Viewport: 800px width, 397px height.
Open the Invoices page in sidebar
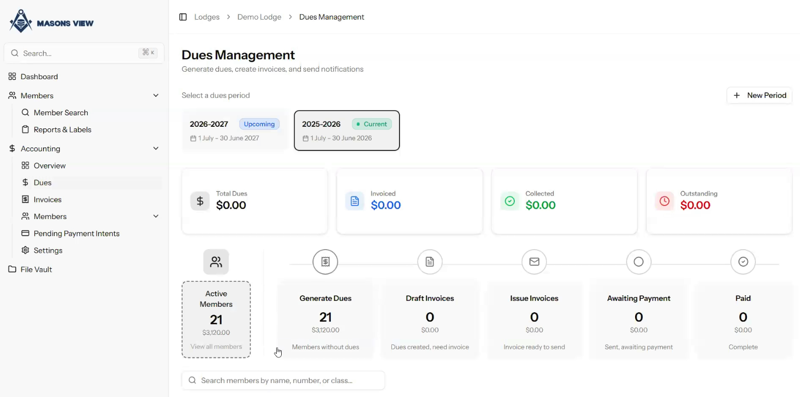(48, 200)
